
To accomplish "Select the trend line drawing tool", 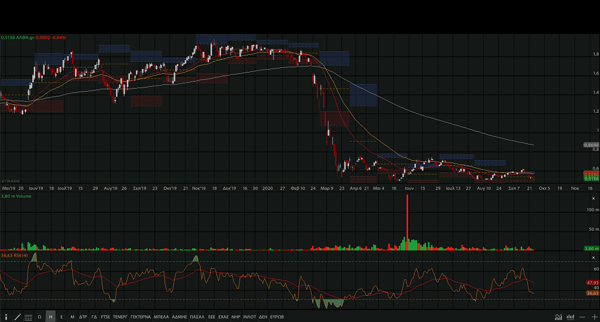I will point(17,317).
